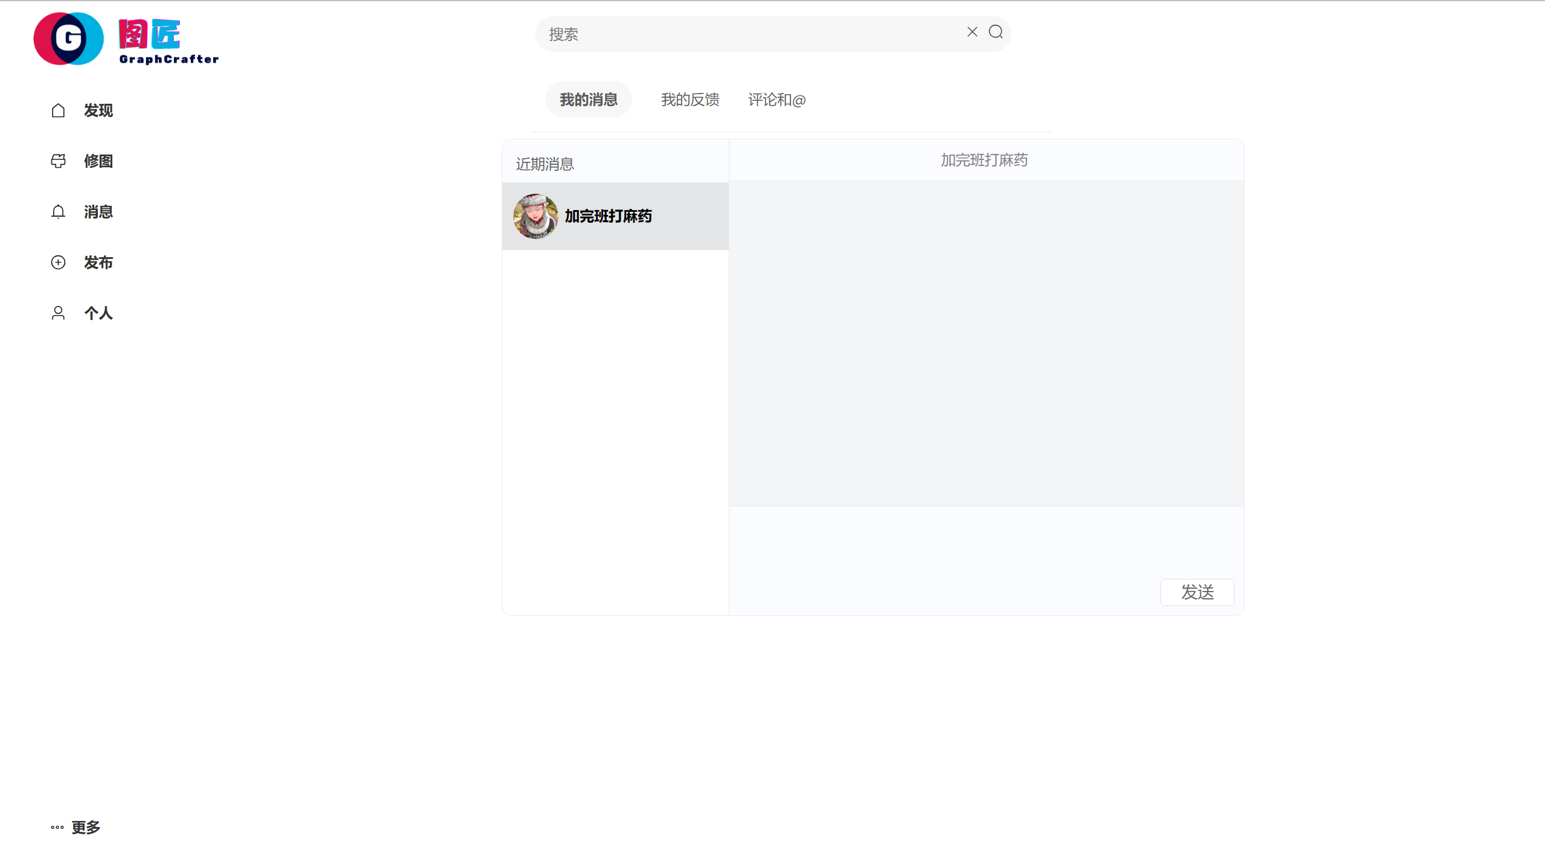Click the plus circle icon beside 发布
Viewport: 1545px width, 859px height.
(x=58, y=263)
